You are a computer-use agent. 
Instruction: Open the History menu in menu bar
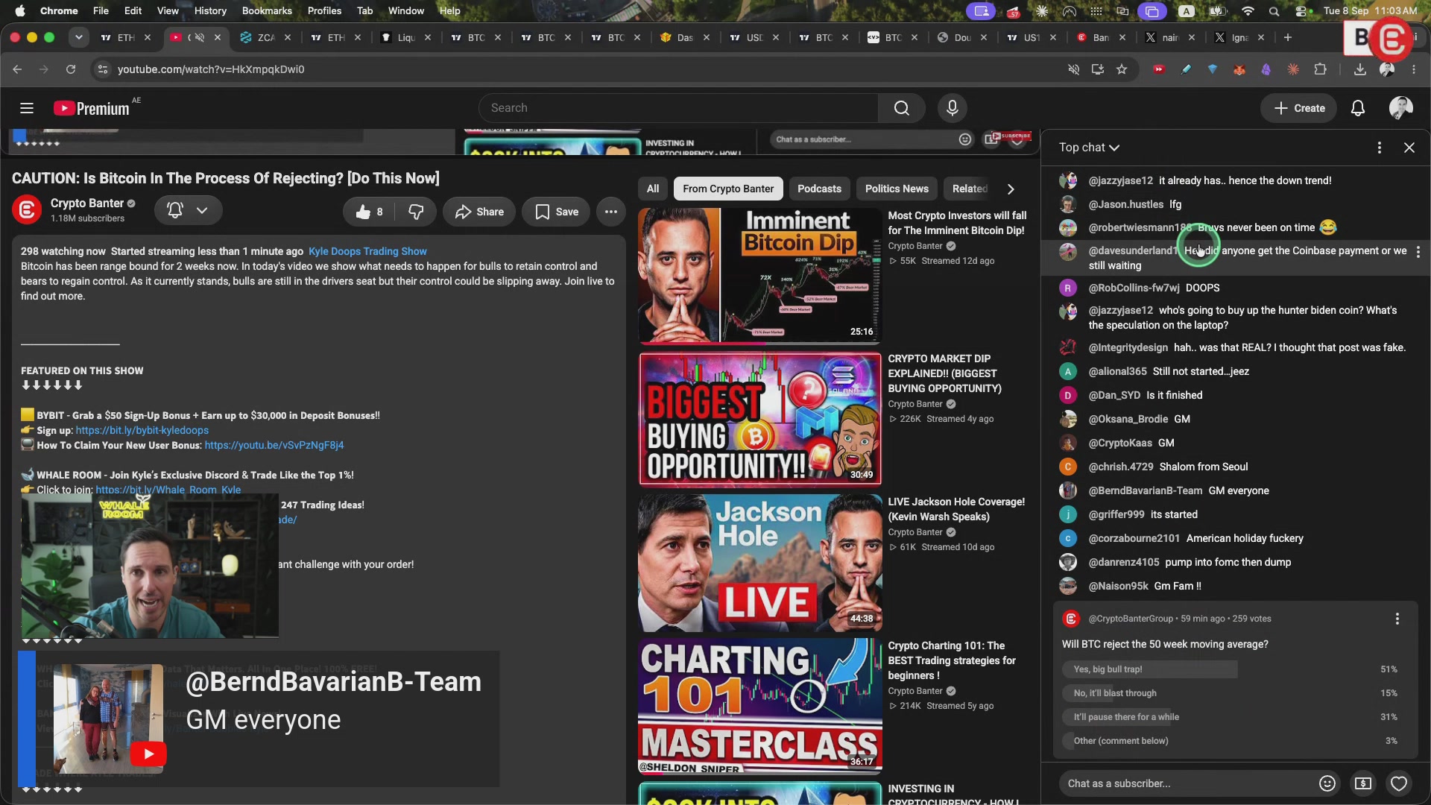[x=210, y=10]
